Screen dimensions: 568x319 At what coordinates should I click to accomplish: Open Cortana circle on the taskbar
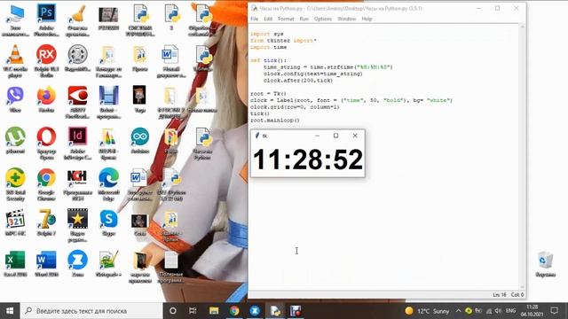pyautogui.click(x=173, y=311)
